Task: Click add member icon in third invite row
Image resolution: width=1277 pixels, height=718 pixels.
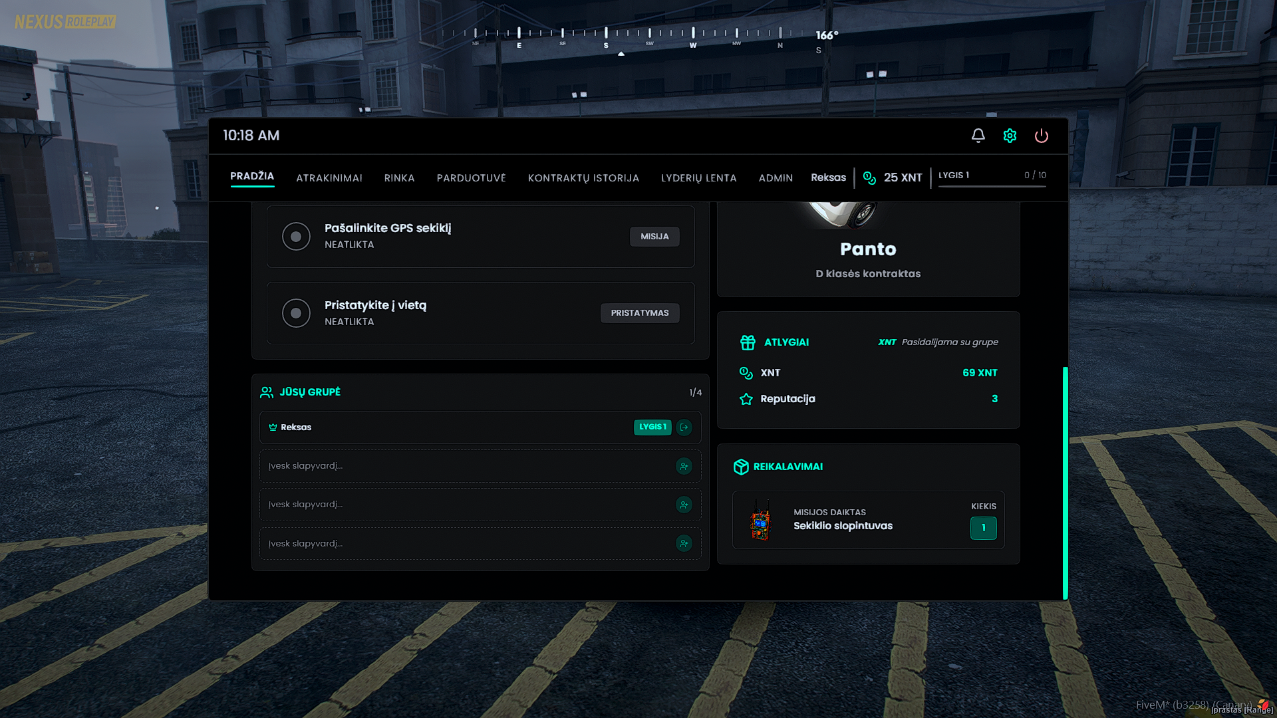Action: 684,544
